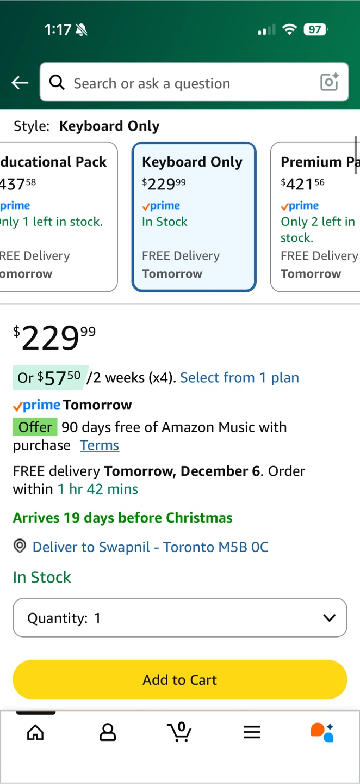Click the vertical scrollbar indicator
Image resolution: width=360 pixels, height=784 pixels.
356,155
